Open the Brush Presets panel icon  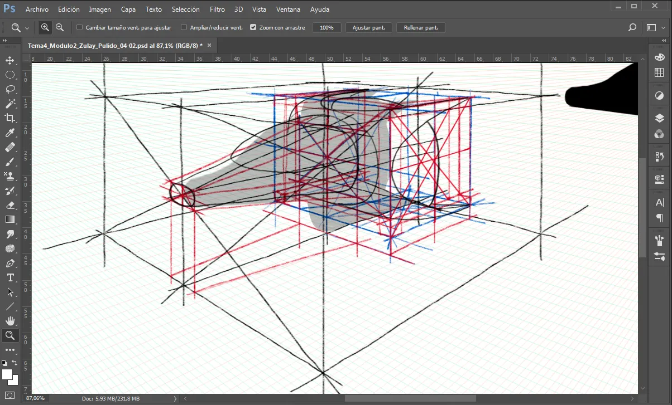tap(659, 241)
